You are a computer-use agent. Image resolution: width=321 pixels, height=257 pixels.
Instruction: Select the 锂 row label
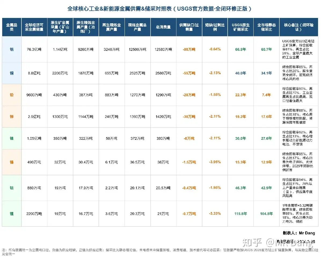[x=12, y=214]
